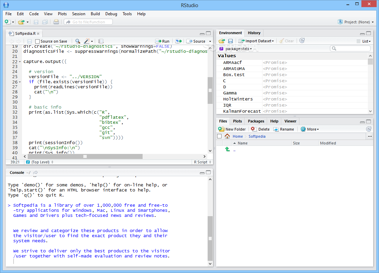Open the (Top Level) scope selector
This screenshot has width=379, height=273.
(40, 162)
